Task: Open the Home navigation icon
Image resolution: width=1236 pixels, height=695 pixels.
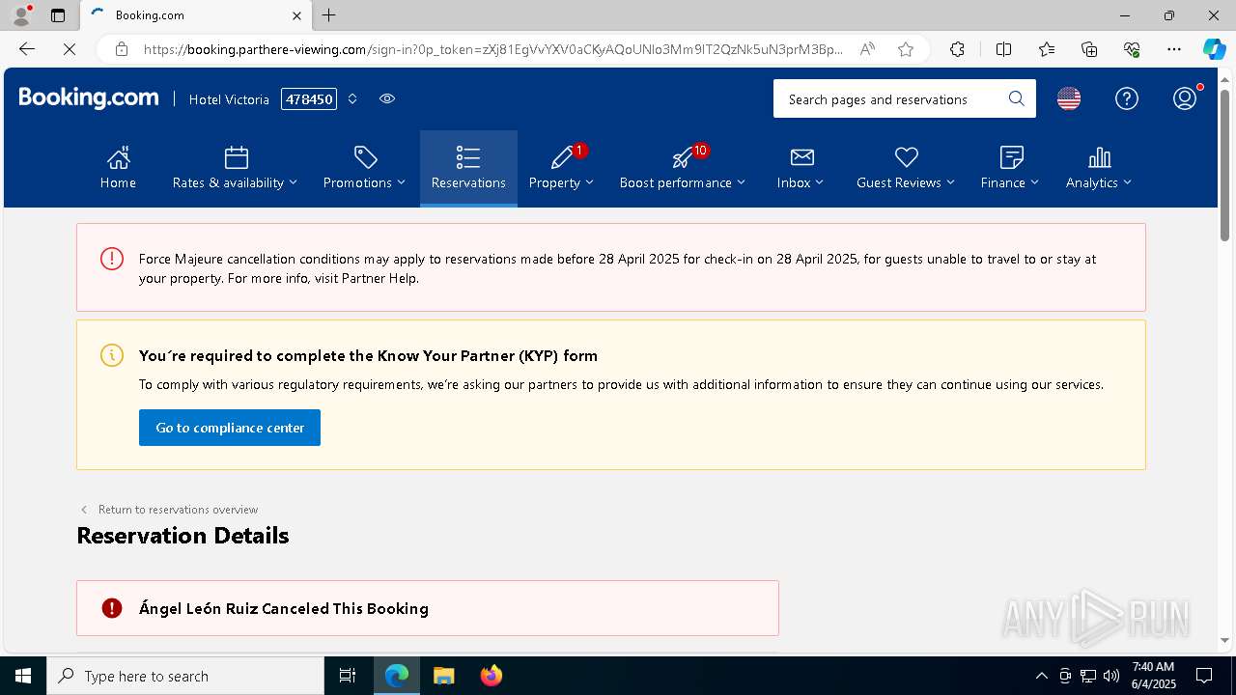Action: (118, 168)
